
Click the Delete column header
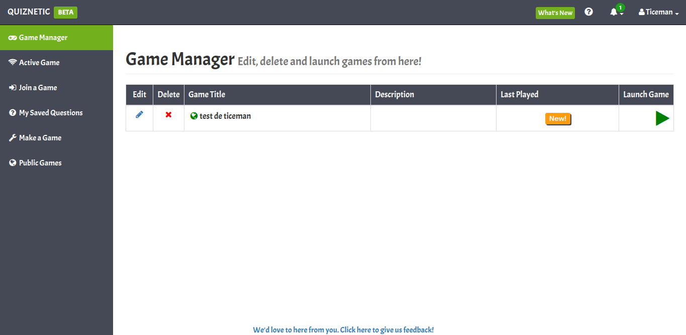click(x=169, y=95)
